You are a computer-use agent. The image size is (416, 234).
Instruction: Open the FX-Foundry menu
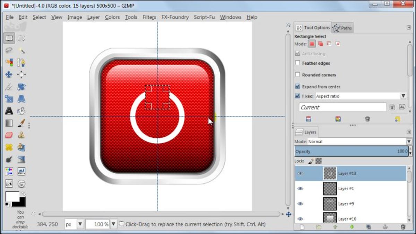point(175,17)
